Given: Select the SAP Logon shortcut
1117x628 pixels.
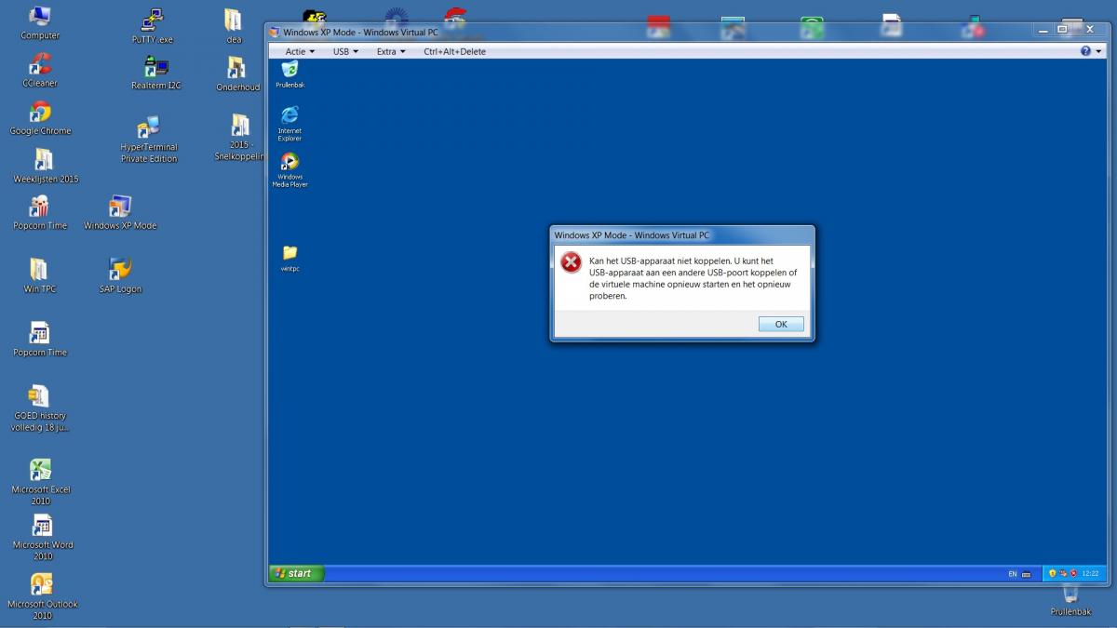Looking at the screenshot, I should (120, 276).
